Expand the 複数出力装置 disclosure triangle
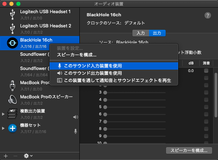Screen dimensions: 218x160 coord(3,114)
